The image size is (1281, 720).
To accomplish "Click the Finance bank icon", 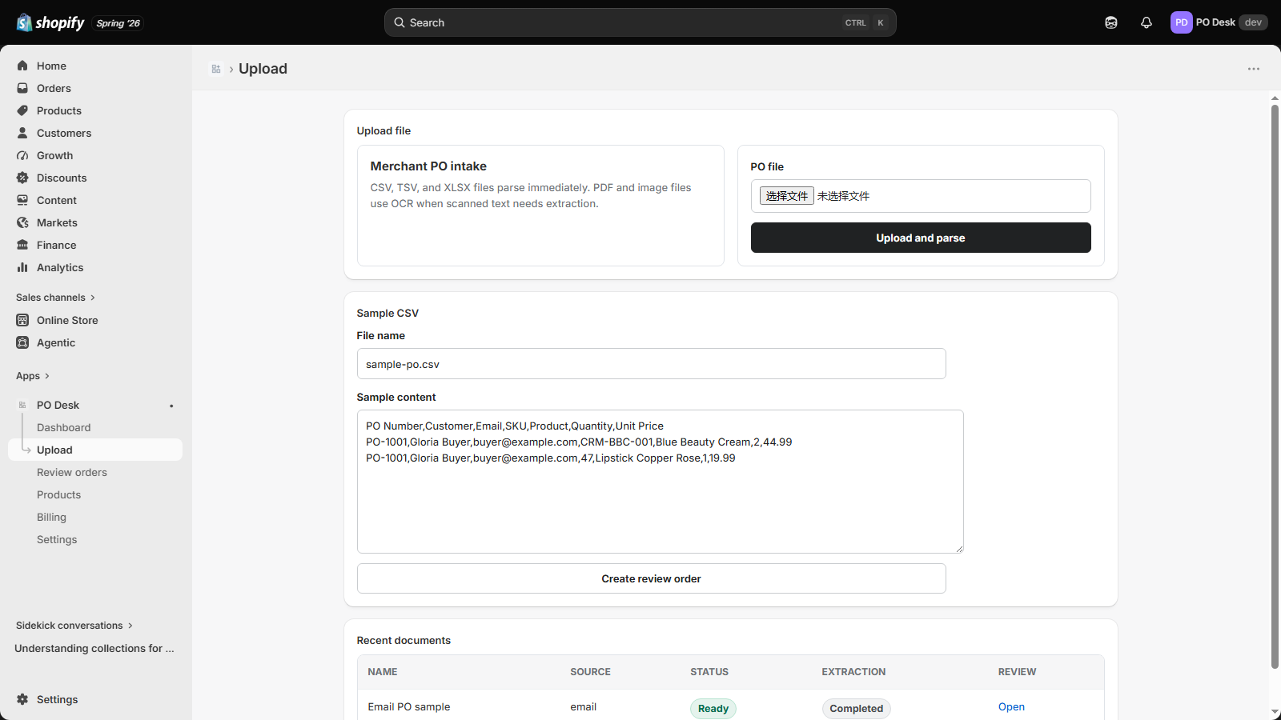I will [22, 245].
